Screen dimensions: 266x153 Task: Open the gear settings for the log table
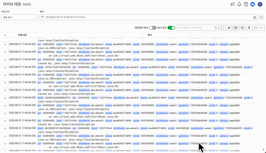[242, 28]
